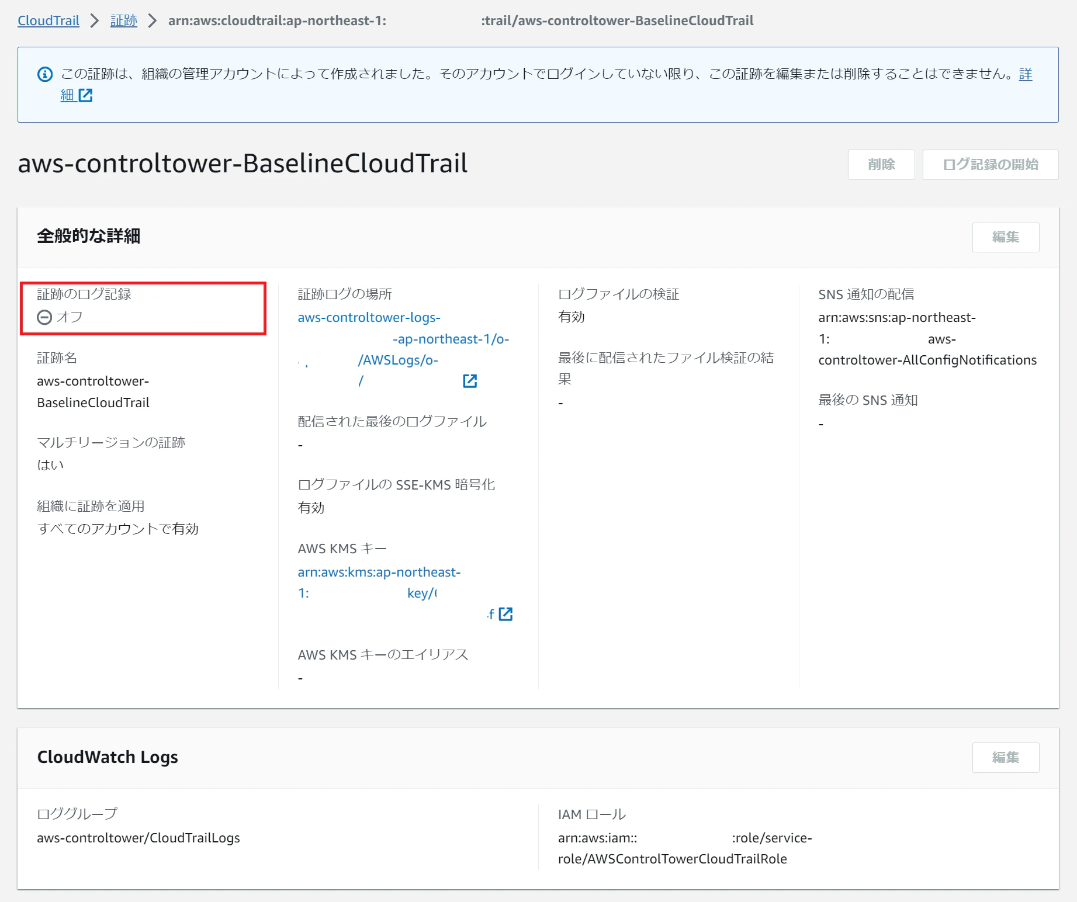
Task: Select the breadcrumb chevron after CloudTrail
Action: tap(95, 21)
